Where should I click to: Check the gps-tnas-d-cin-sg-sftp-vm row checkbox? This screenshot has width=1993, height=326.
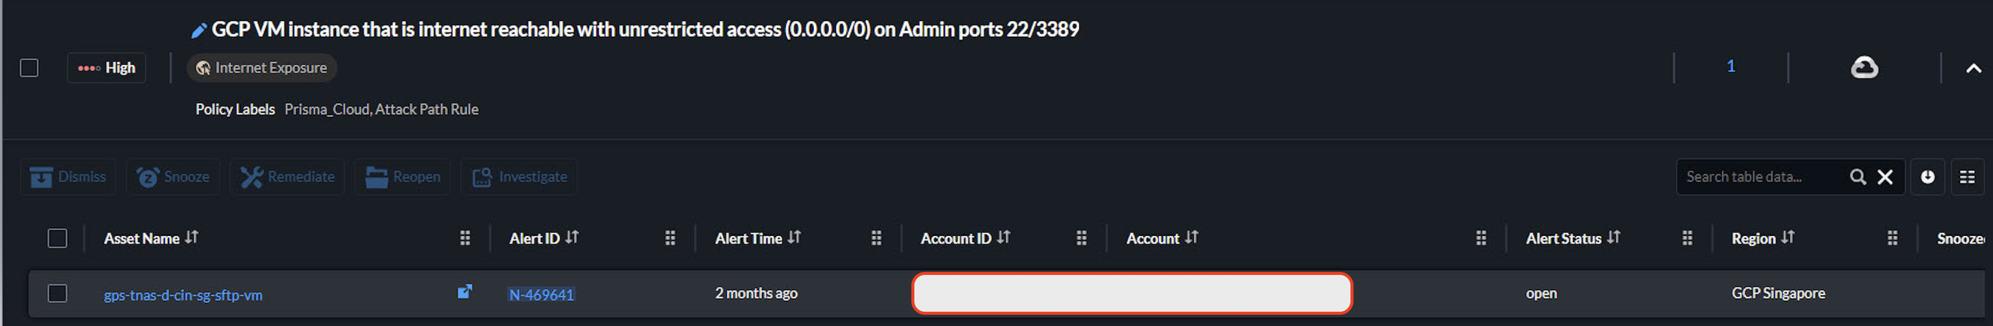coord(57,294)
